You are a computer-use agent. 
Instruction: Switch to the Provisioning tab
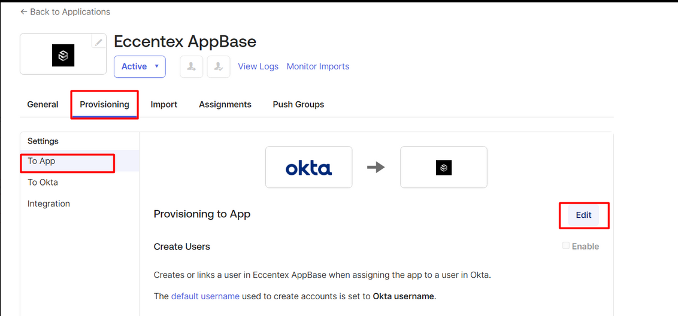(105, 105)
